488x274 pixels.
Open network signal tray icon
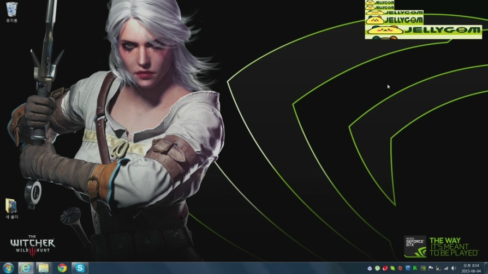click(446, 268)
